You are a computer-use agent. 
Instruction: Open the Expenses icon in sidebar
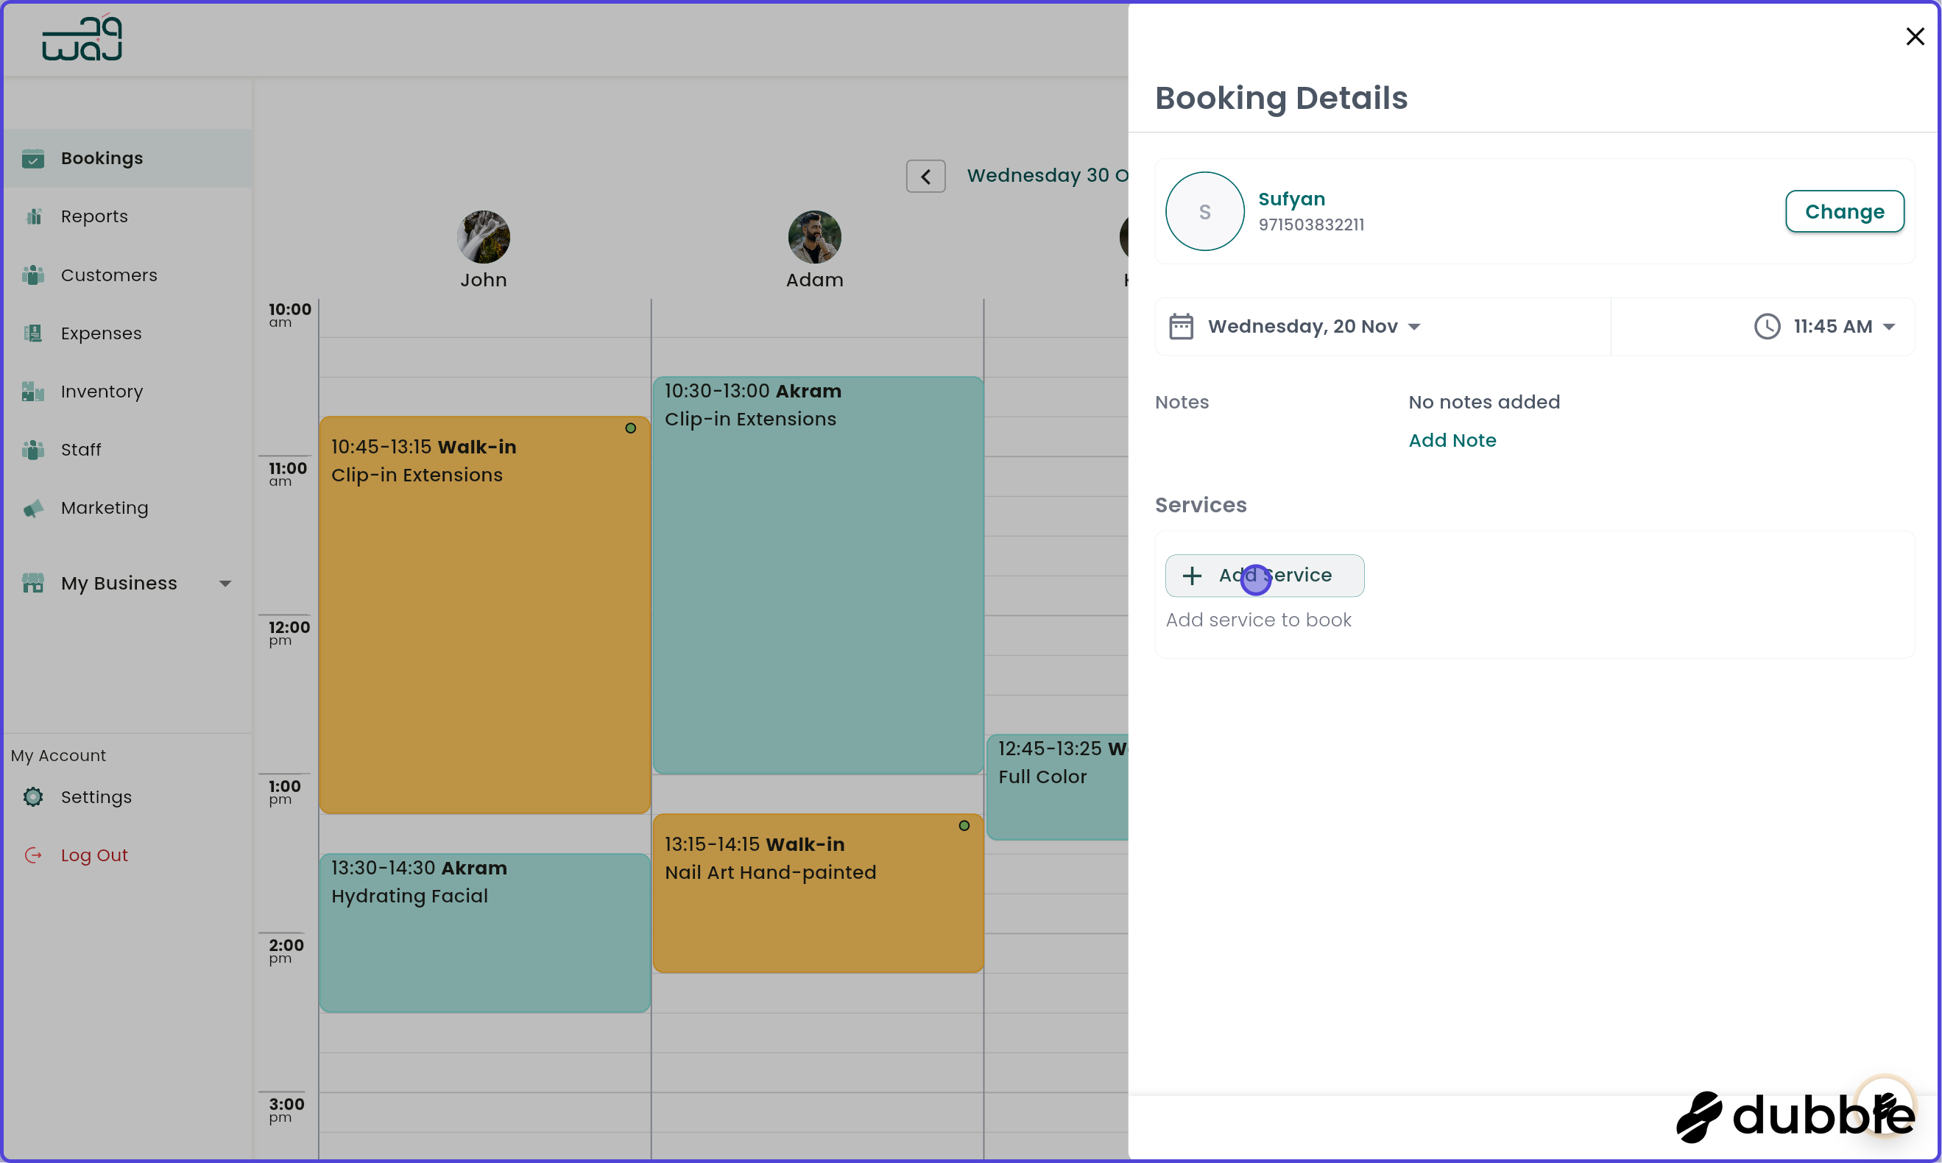pos(34,333)
